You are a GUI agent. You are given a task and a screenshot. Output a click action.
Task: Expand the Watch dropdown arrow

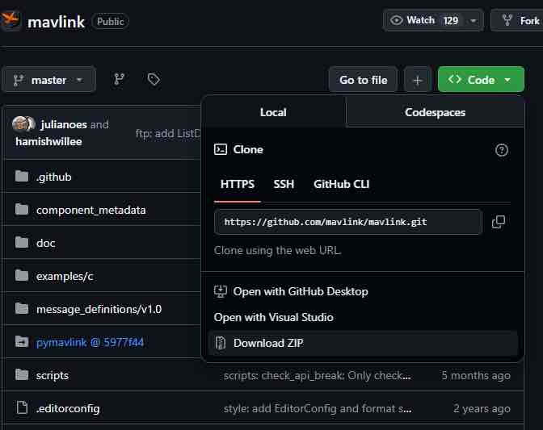pyautogui.click(x=474, y=21)
